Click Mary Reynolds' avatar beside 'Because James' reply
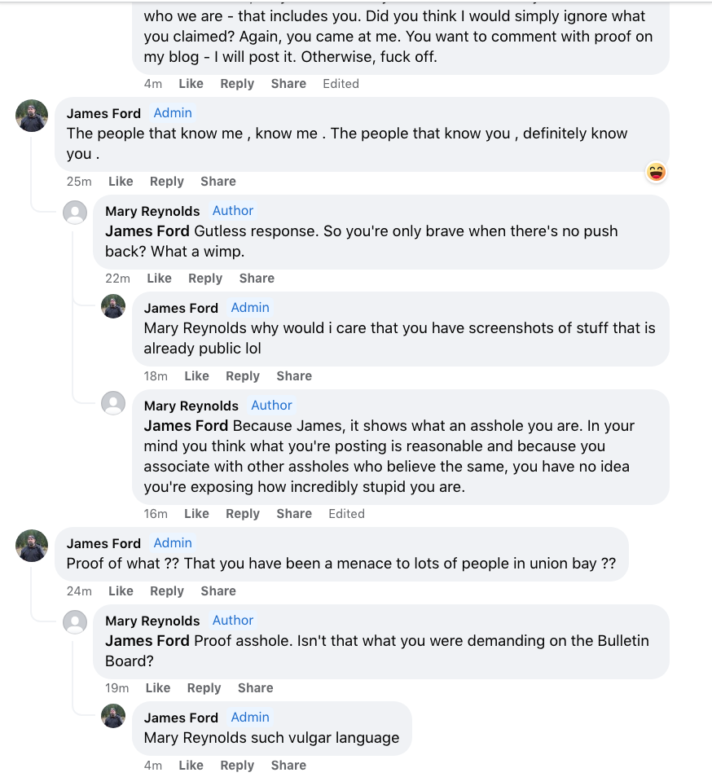Image resolution: width=712 pixels, height=777 pixels. coord(113,403)
